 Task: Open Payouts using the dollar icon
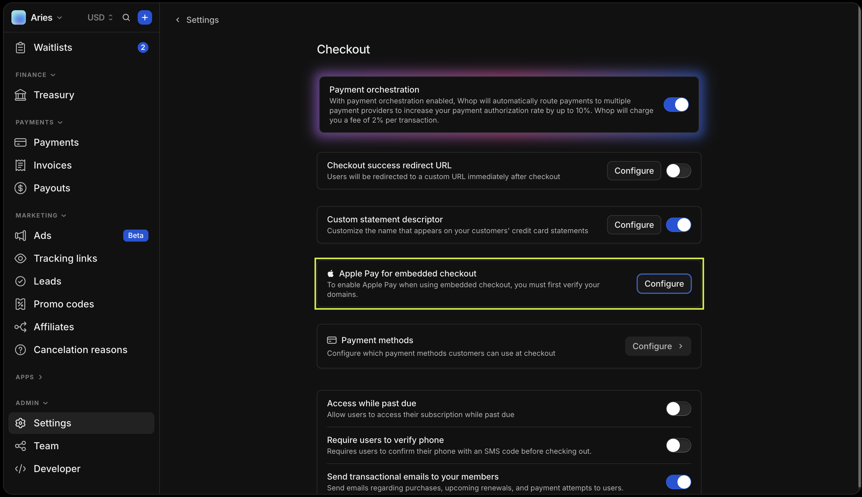click(x=20, y=188)
